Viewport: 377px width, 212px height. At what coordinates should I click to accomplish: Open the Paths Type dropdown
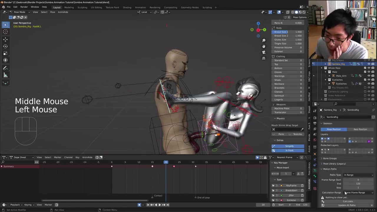pos(358,175)
